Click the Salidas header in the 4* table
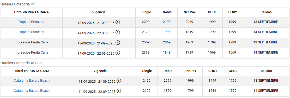This screenshot has height=98, width=290. (x=266, y=12)
